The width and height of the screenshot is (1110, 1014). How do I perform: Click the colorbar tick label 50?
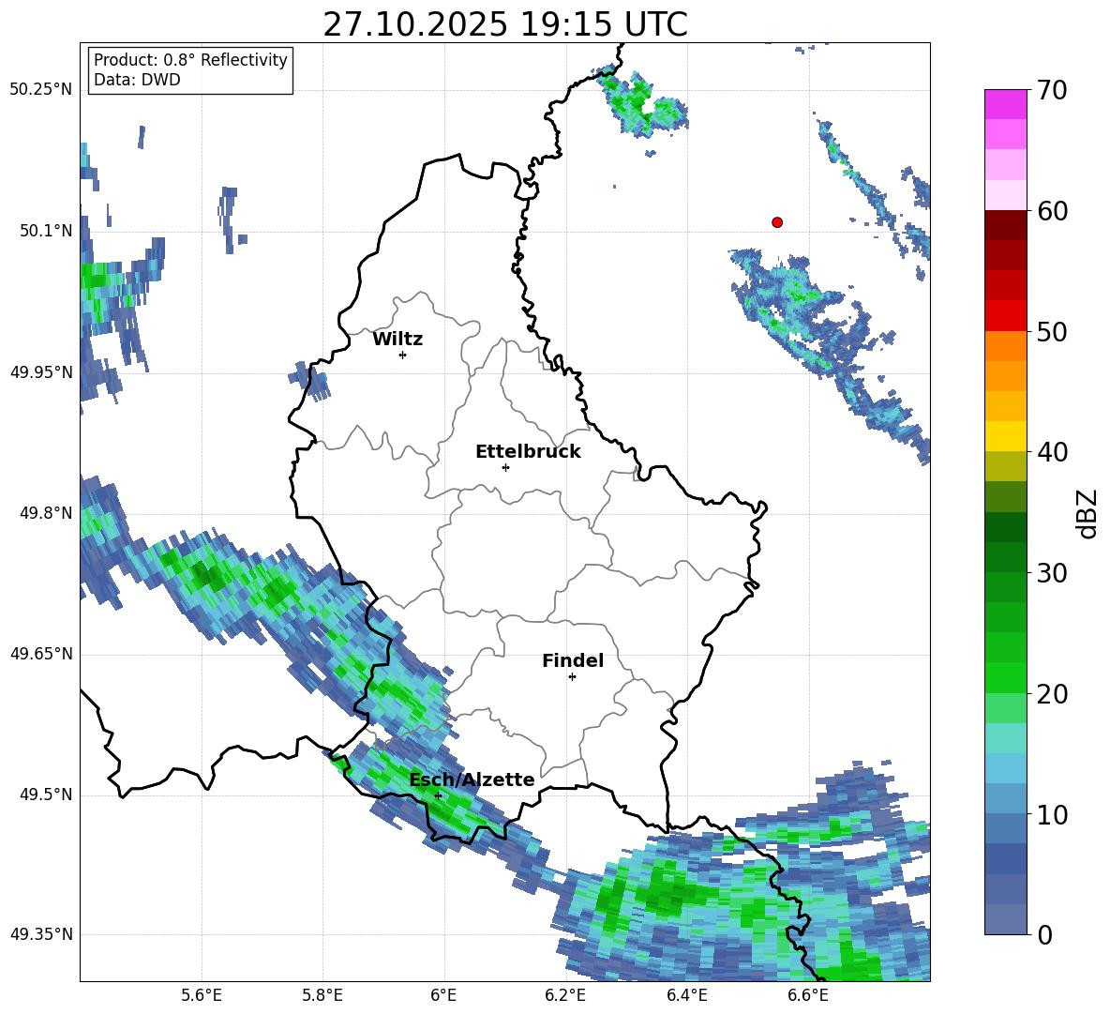pyautogui.click(x=1052, y=332)
